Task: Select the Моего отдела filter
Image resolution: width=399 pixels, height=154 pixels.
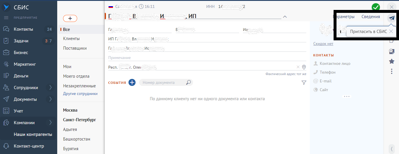Action: (x=76, y=76)
